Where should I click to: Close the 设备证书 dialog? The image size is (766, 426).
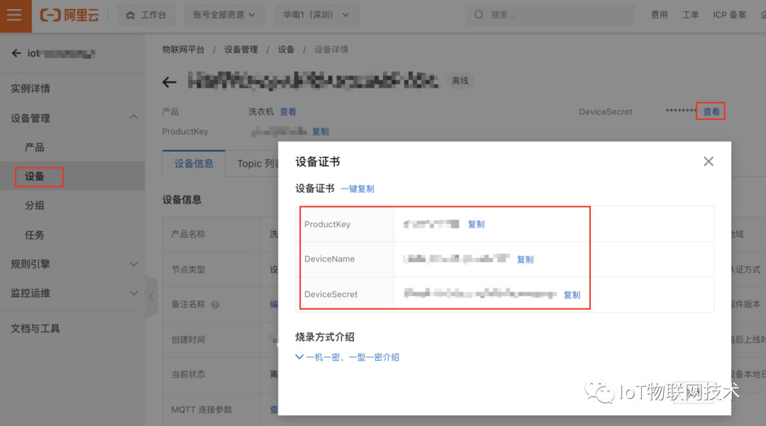[x=709, y=162]
